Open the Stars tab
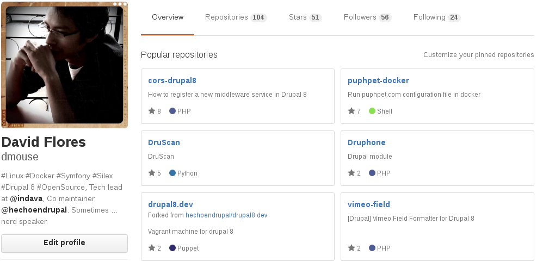 pos(305,17)
